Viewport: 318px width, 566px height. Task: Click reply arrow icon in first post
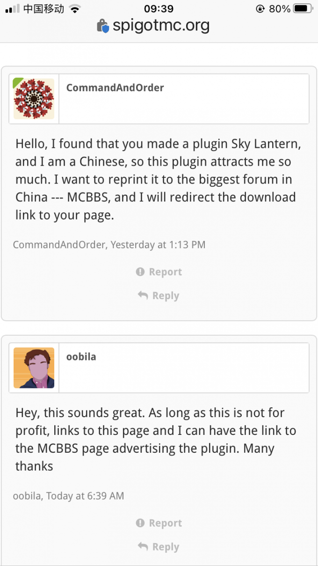coord(143,295)
